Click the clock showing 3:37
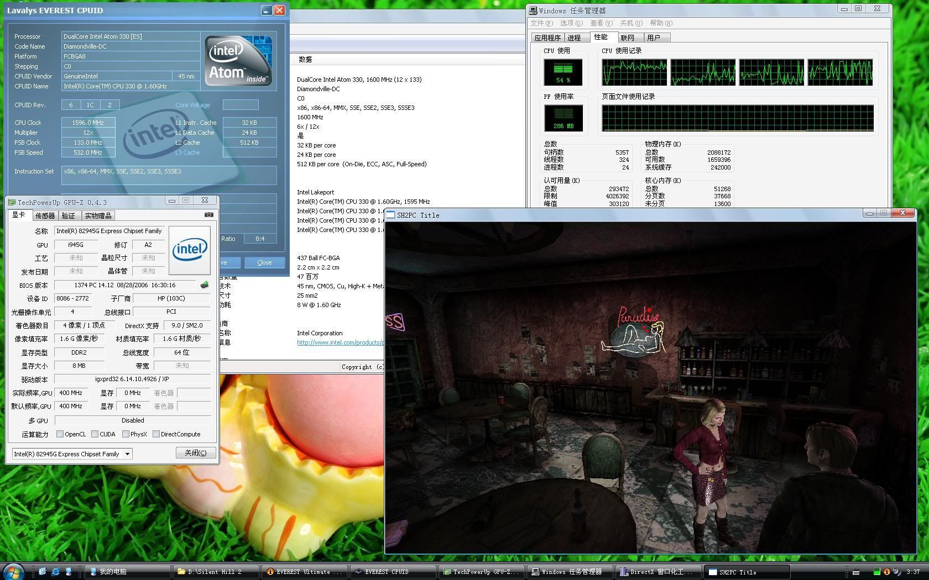Image resolution: width=929 pixels, height=580 pixels. (x=913, y=572)
